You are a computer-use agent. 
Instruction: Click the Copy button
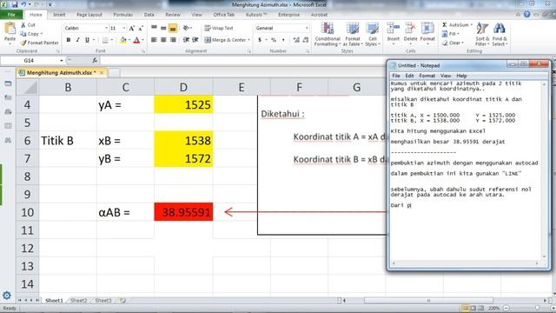(31, 34)
